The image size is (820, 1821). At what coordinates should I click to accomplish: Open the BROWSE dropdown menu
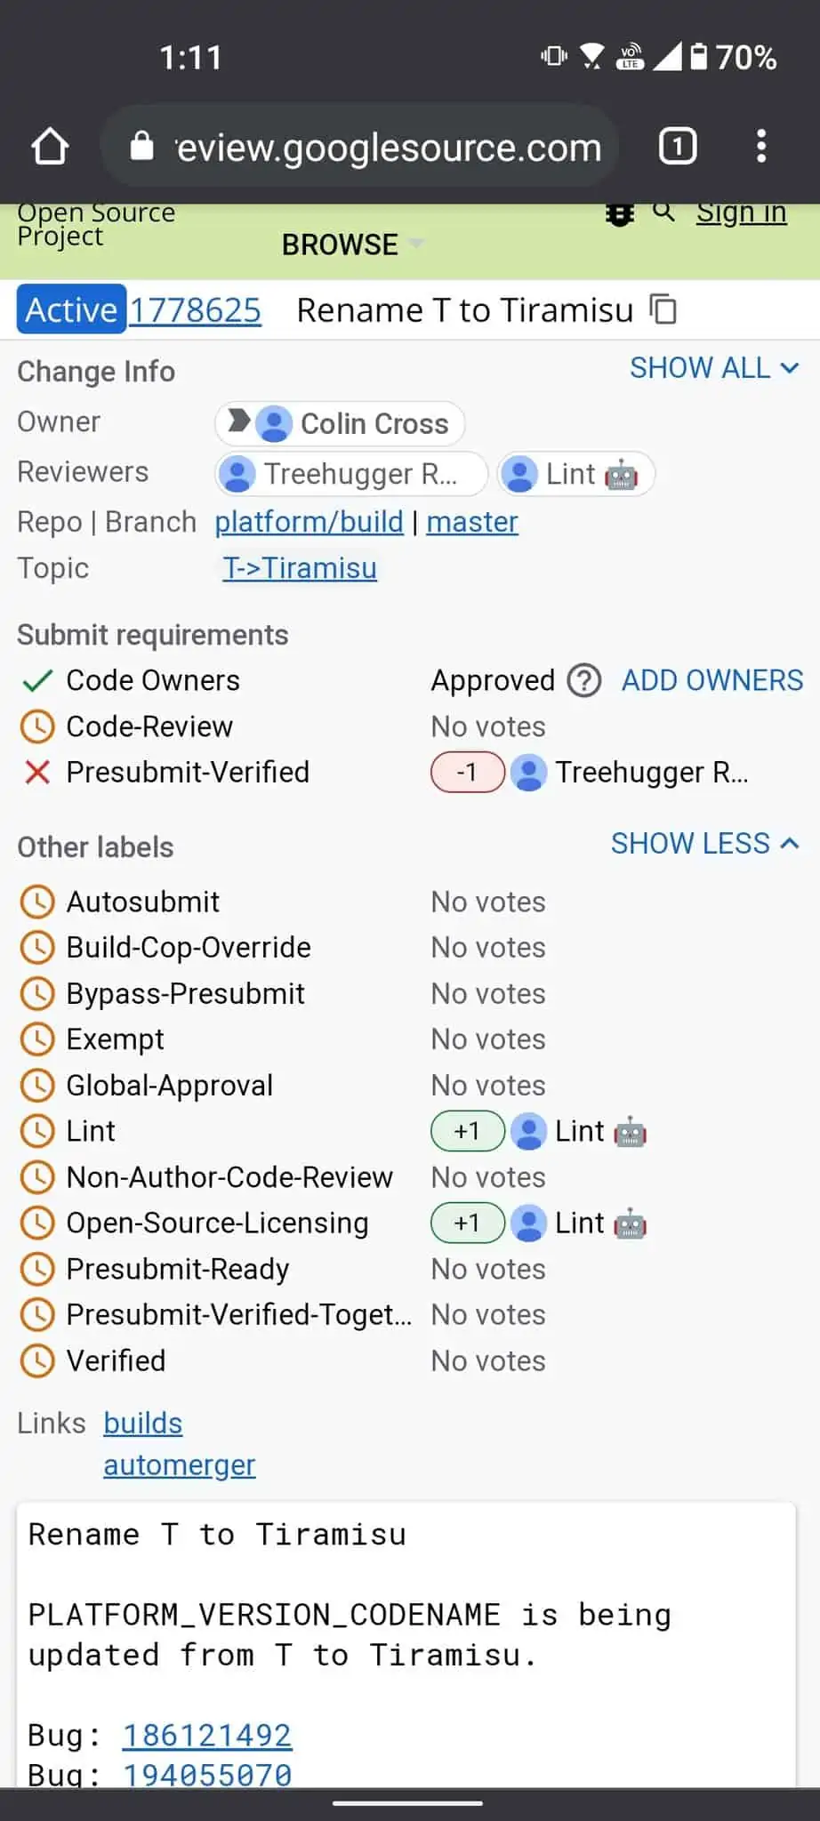point(351,245)
